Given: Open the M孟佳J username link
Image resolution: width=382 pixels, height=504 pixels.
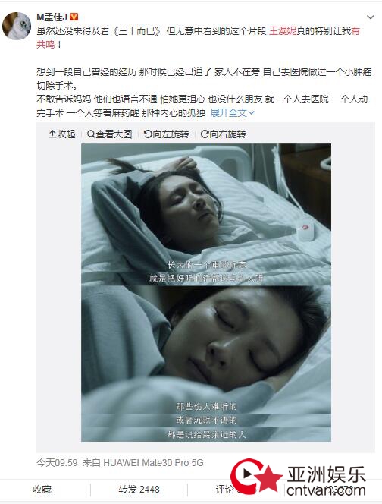Looking at the screenshot, I should pyautogui.click(x=52, y=17).
